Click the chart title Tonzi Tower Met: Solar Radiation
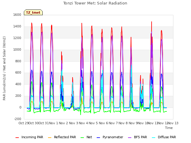191x143 pixels. pos(95,3)
